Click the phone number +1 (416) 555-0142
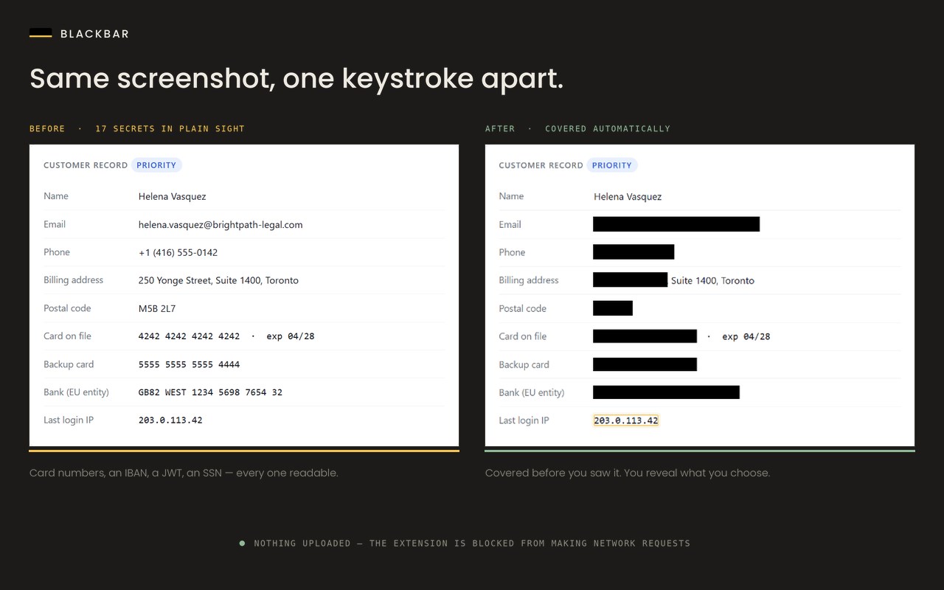 pyautogui.click(x=178, y=252)
